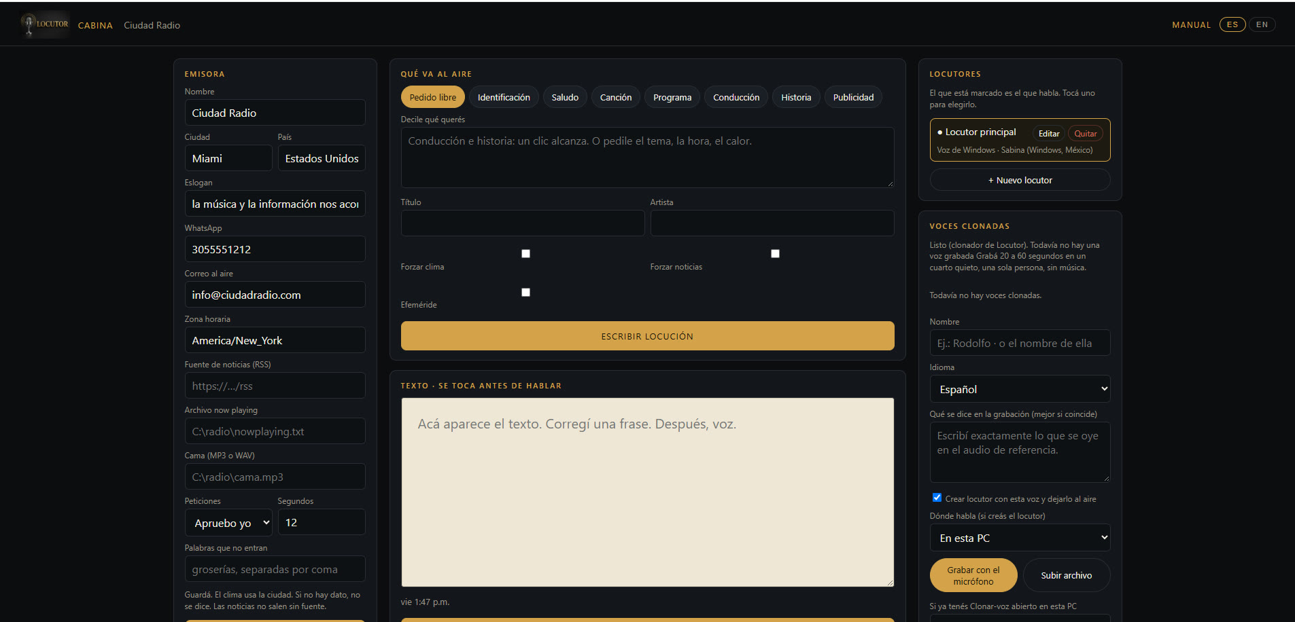1295x622 pixels.
Task: Select the Saludo tab
Action: [x=565, y=97]
